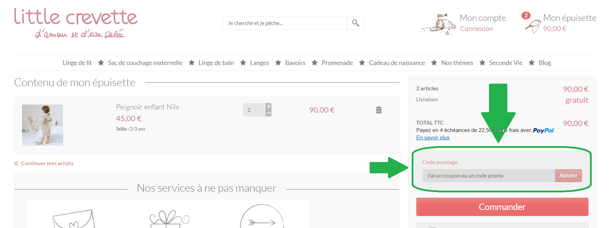Click the Mon épuisette cart label
The height and width of the screenshot is (228, 614).
click(570, 18)
